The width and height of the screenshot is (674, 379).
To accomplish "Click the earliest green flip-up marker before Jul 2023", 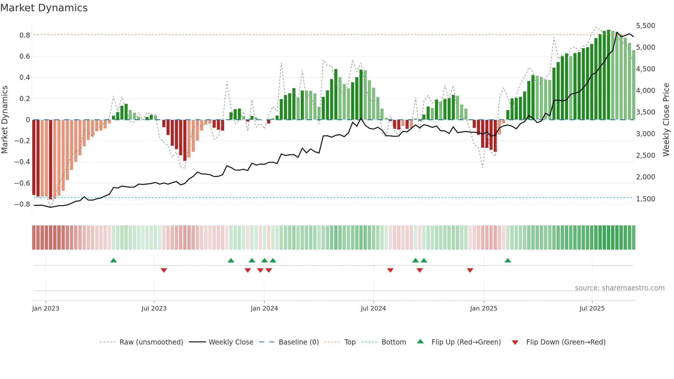I will click(113, 260).
